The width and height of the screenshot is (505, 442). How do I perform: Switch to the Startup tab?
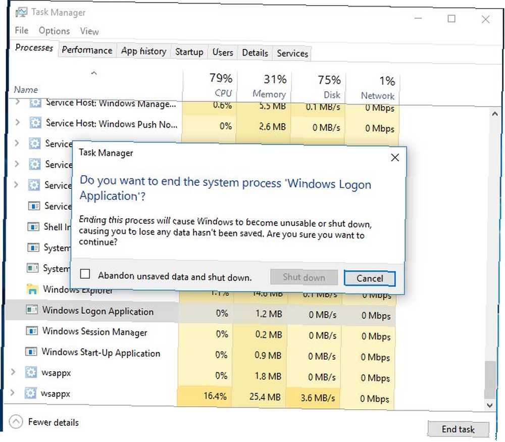(189, 52)
